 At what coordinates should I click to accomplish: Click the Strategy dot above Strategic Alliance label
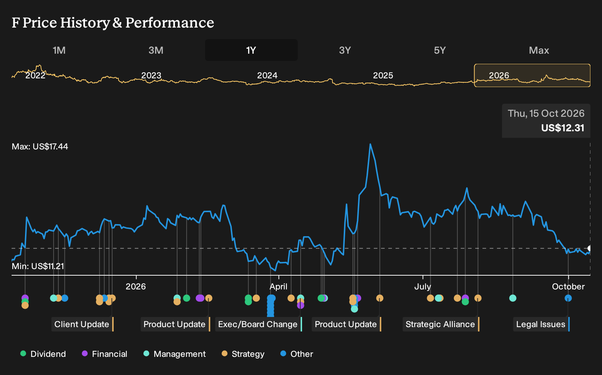pos(478,298)
